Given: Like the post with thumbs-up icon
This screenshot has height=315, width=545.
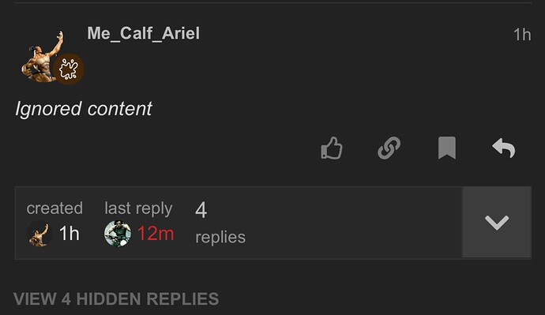Looking at the screenshot, I should (x=332, y=148).
